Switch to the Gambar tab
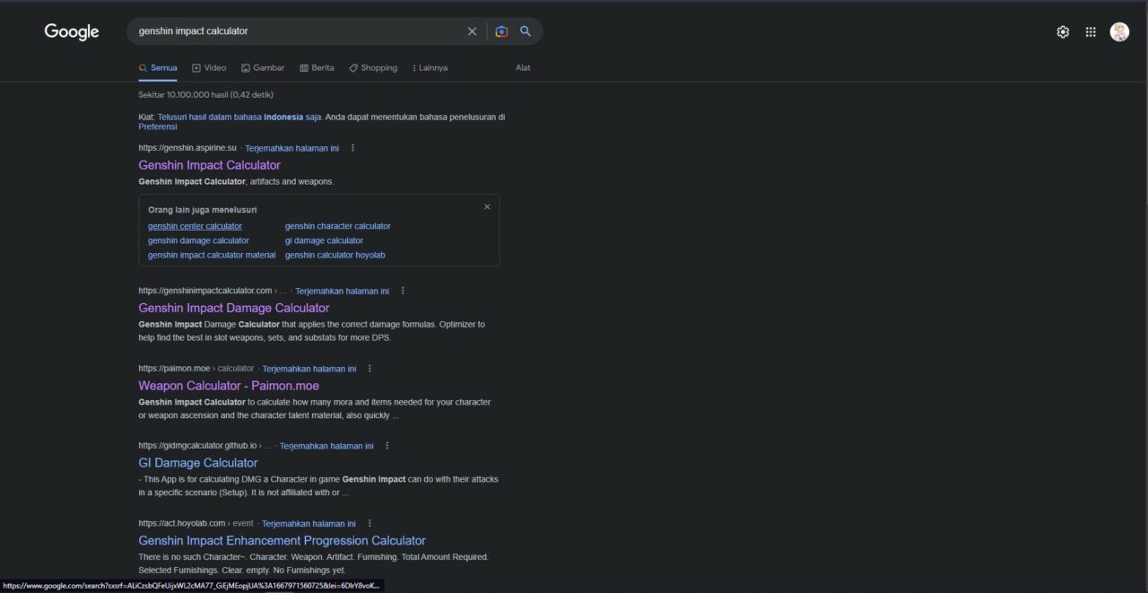This screenshot has width=1148, height=593. click(x=263, y=67)
